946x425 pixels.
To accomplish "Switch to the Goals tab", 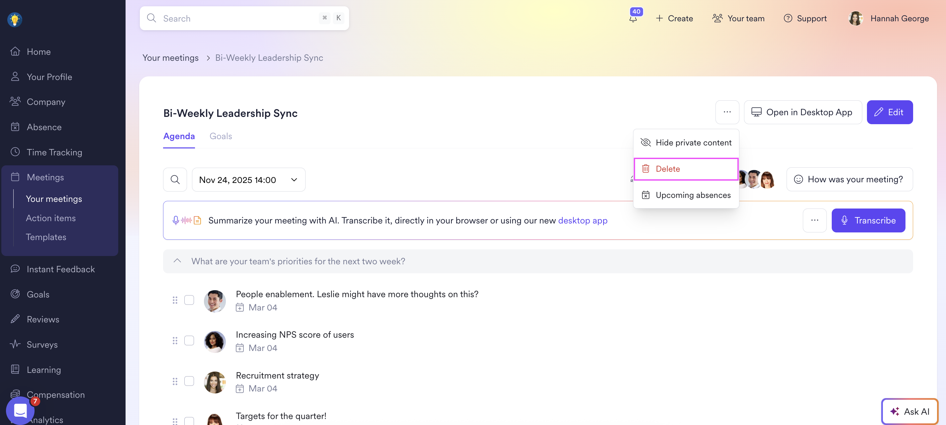I will (221, 136).
